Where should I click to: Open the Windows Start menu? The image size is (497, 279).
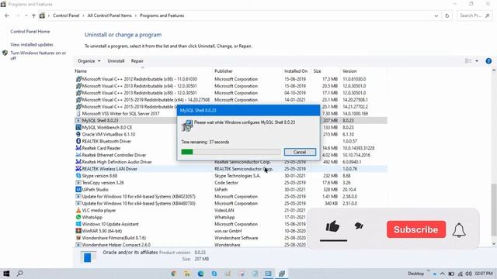point(6,274)
